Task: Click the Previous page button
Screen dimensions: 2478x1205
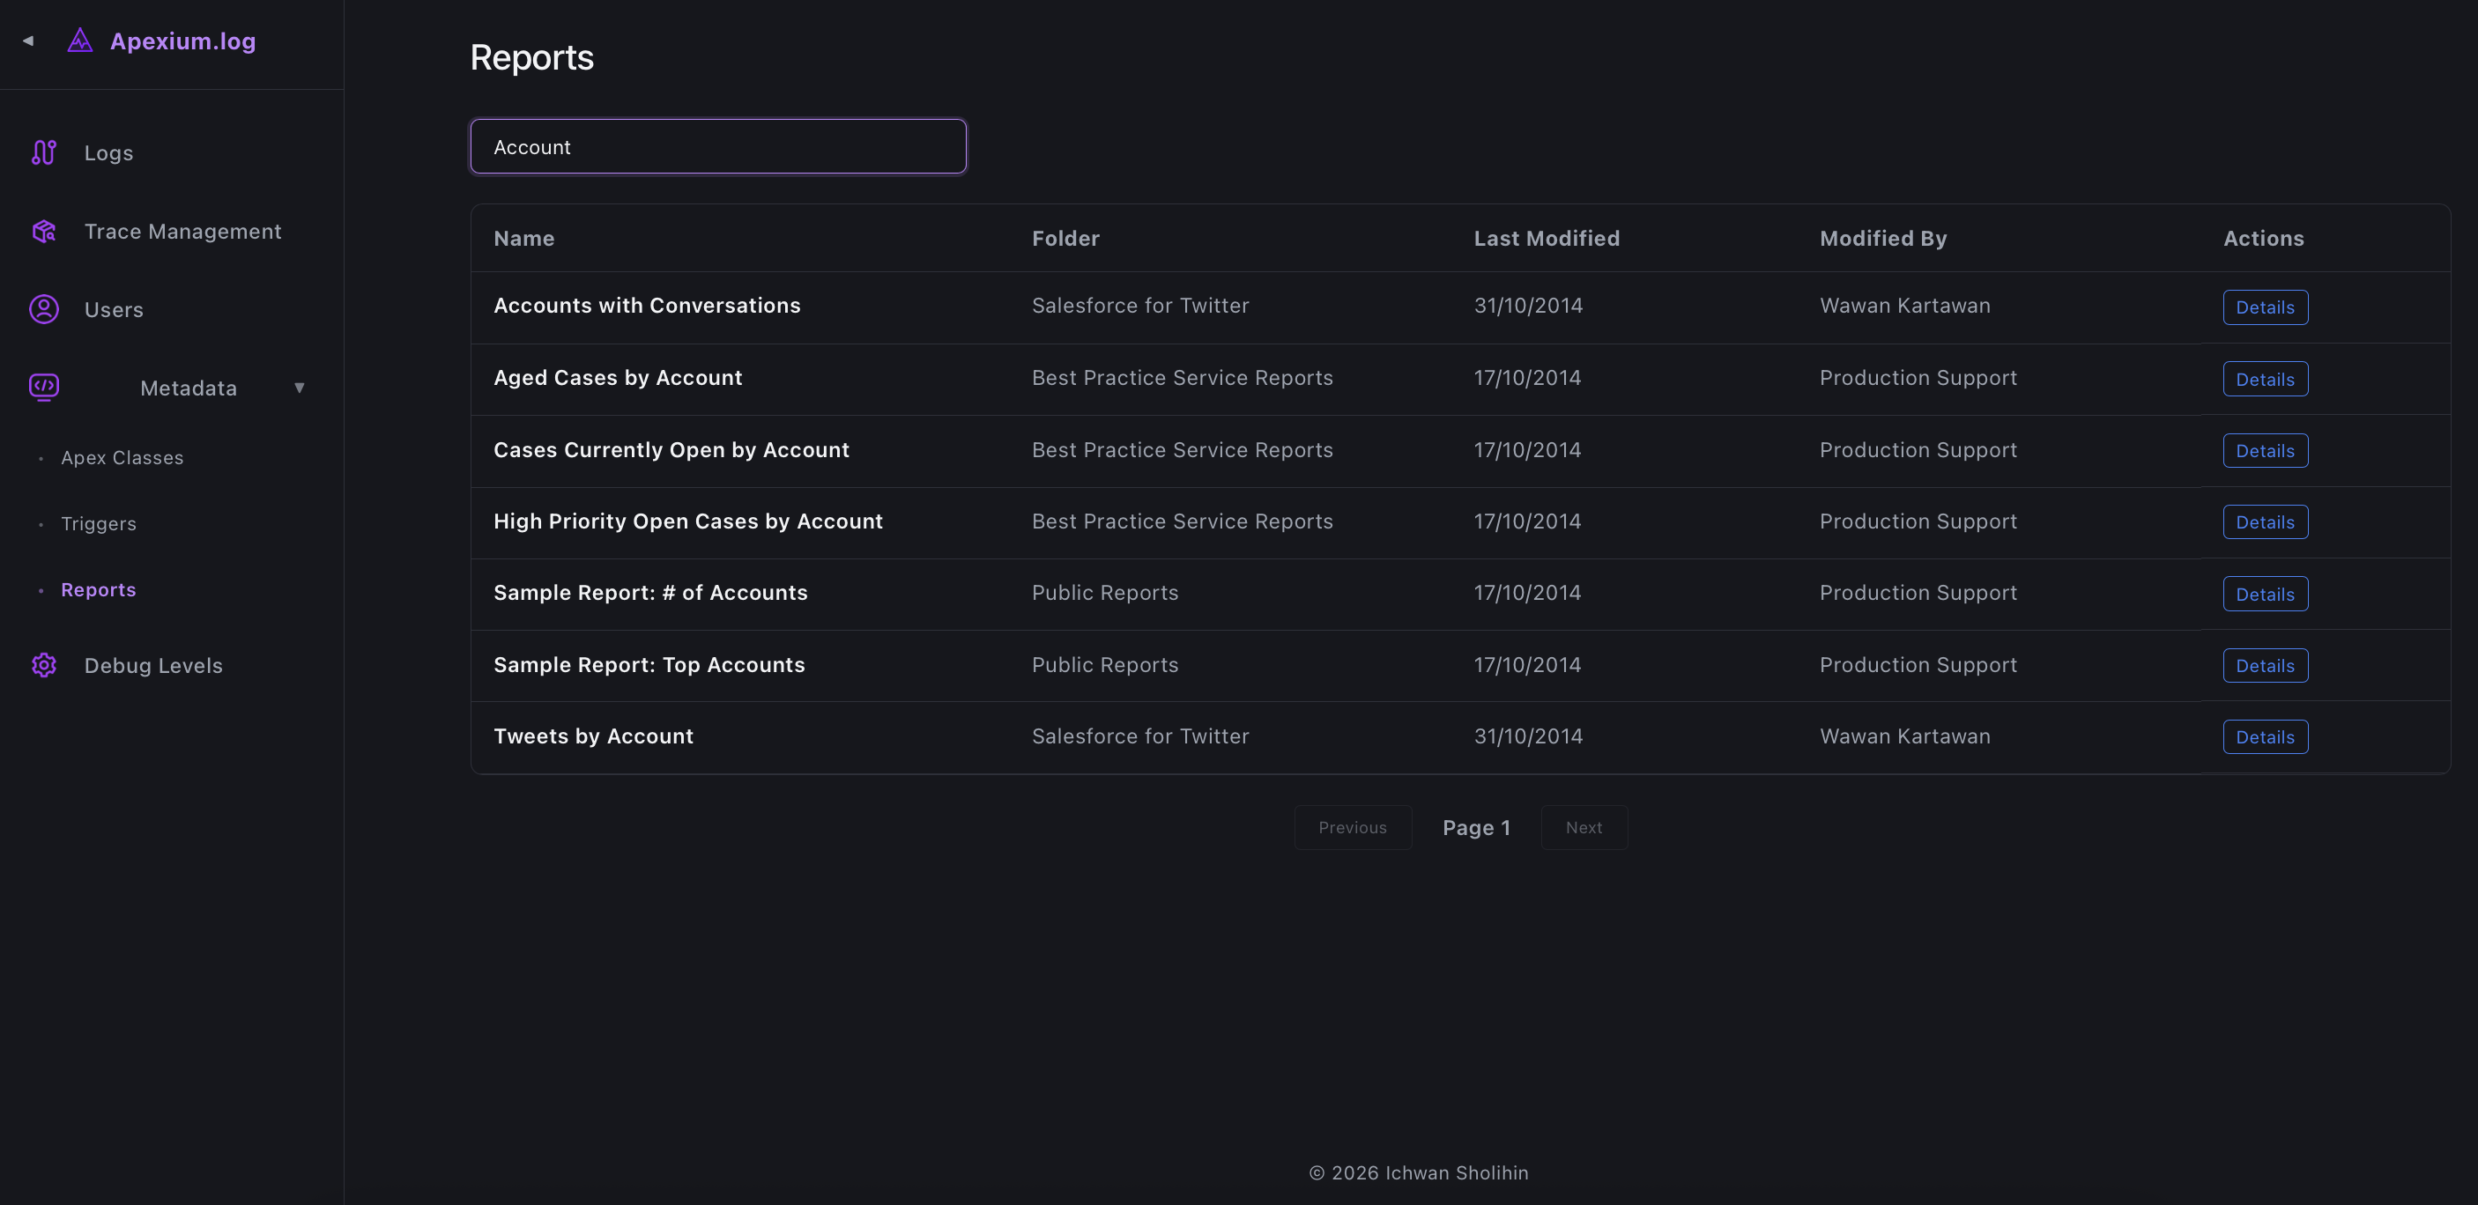Action: tap(1353, 827)
